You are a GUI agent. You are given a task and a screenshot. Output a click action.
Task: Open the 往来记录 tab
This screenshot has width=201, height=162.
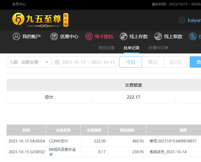[132, 48]
